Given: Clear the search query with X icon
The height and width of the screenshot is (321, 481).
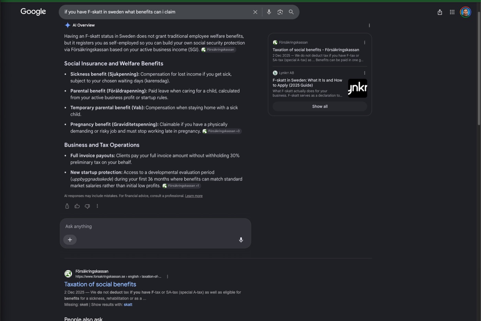Looking at the screenshot, I should 255,12.
